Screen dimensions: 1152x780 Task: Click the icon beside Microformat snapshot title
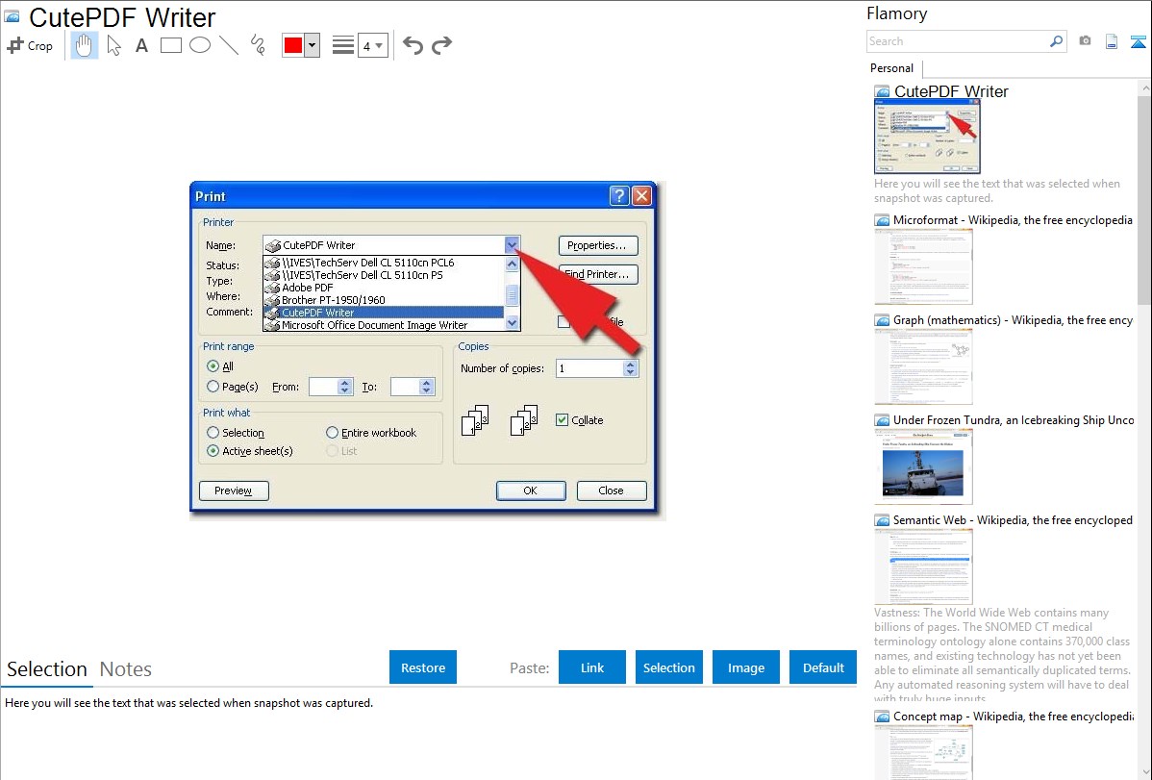pyautogui.click(x=882, y=220)
